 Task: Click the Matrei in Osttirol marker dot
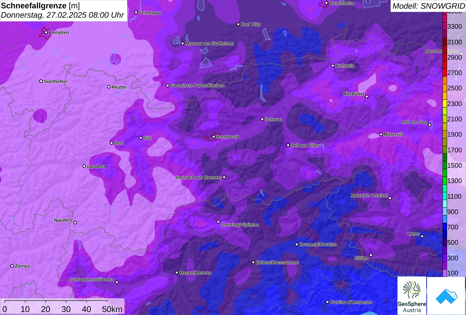(390, 198)
